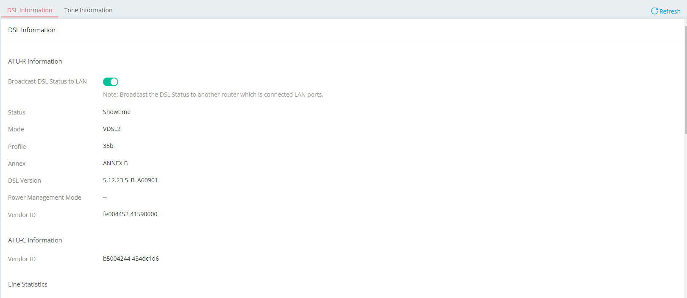Click the DSL Information section title
The image size is (687, 298).
(32, 30)
